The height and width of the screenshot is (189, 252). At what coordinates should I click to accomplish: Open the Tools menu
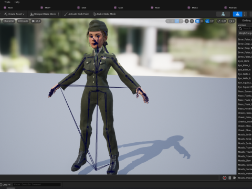click(x=7, y=2)
